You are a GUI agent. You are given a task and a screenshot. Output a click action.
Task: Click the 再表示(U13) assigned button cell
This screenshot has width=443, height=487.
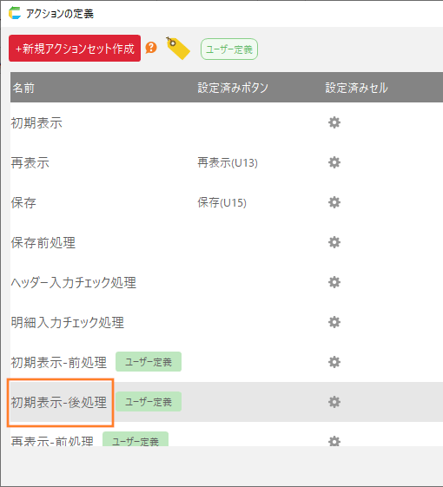click(x=228, y=162)
